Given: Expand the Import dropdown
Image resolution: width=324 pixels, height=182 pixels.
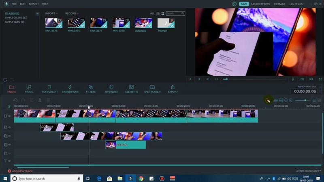Looking at the screenshot, I should click(51, 13).
